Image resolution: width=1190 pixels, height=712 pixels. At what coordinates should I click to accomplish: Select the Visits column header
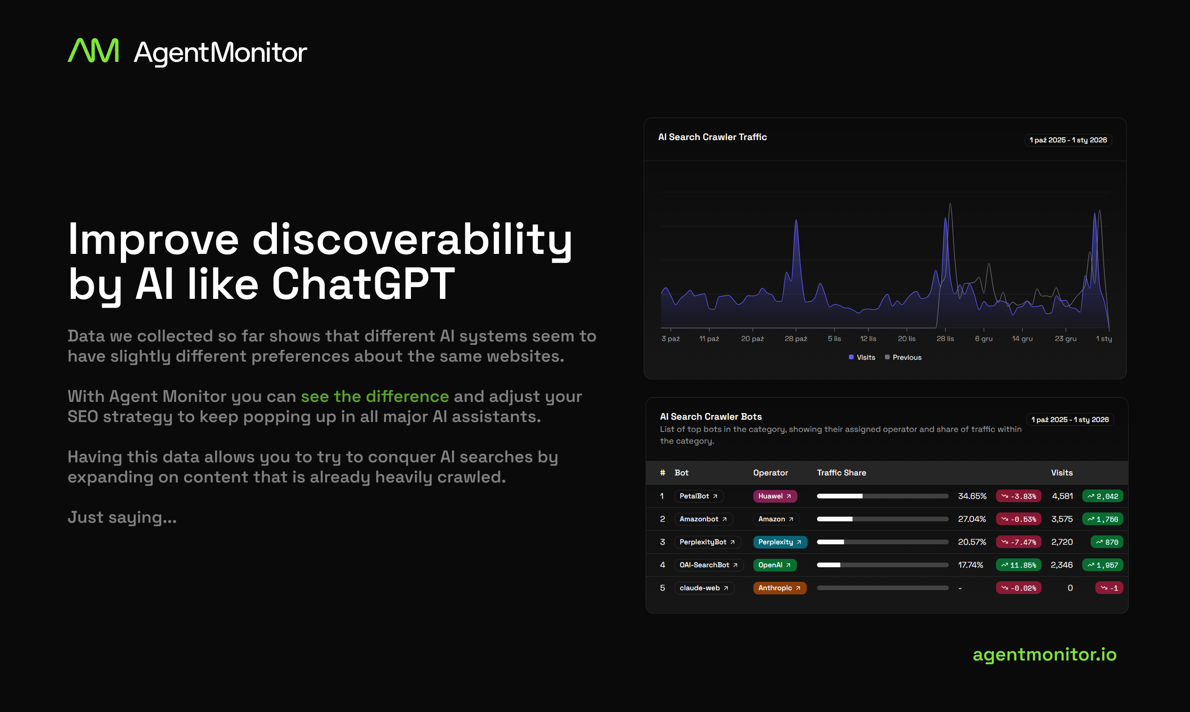[x=1062, y=473]
